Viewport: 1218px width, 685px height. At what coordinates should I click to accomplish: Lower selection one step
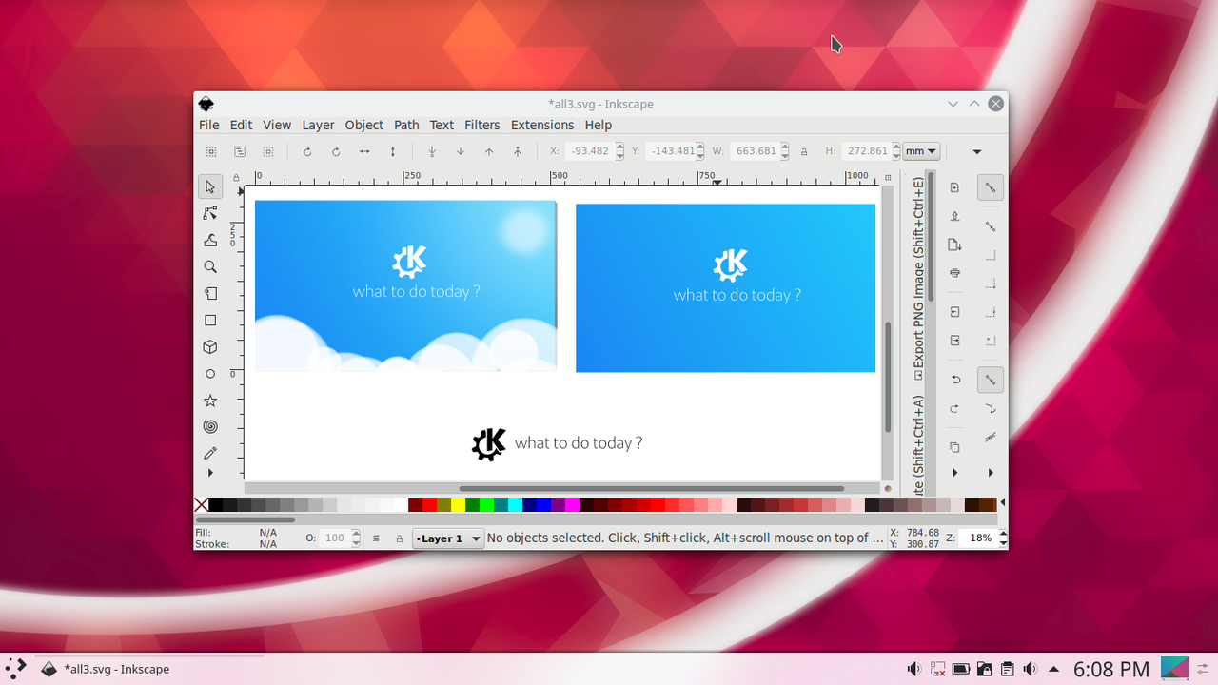point(461,151)
